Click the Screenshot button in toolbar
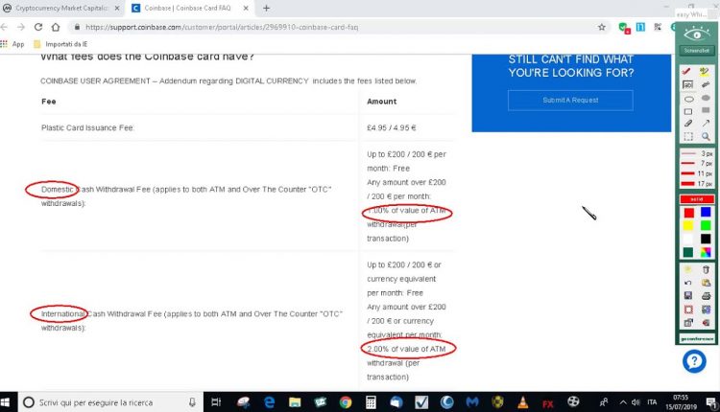720x412 pixels. coord(697,51)
